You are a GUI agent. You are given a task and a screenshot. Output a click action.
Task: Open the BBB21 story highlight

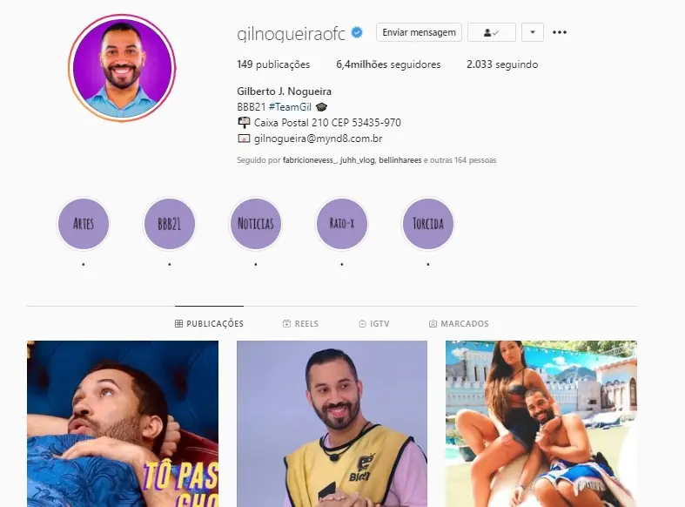(x=169, y=224)
